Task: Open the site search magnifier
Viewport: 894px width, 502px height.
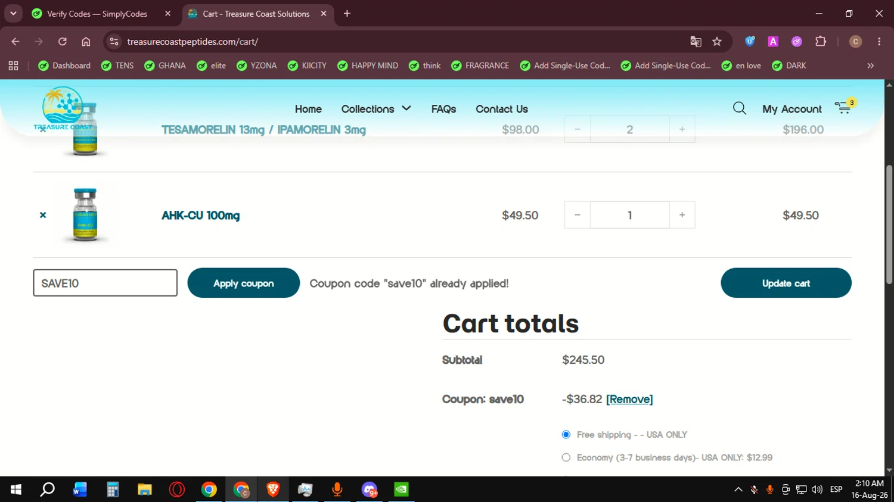Action: pyautogui.click(x=740, y=108)
